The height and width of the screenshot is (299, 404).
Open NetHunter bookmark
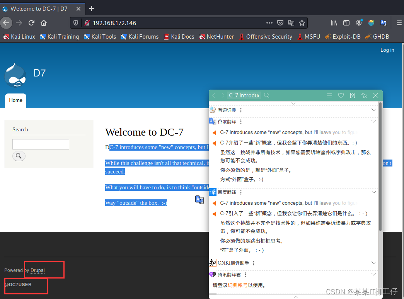pos(216,37)
